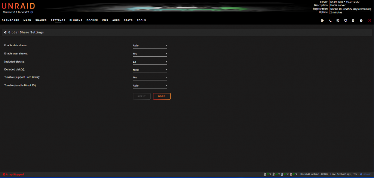The height and width of the screenshot is (178, 374).
Task: Click the manual book icon in footer
Action: pos(361,174)
